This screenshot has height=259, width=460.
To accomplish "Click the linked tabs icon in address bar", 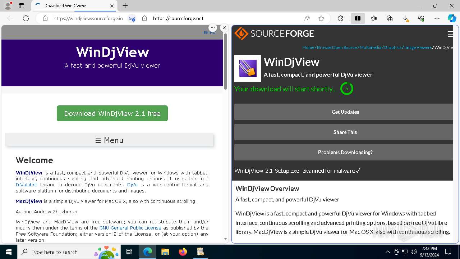I will [x=132, y=18].
